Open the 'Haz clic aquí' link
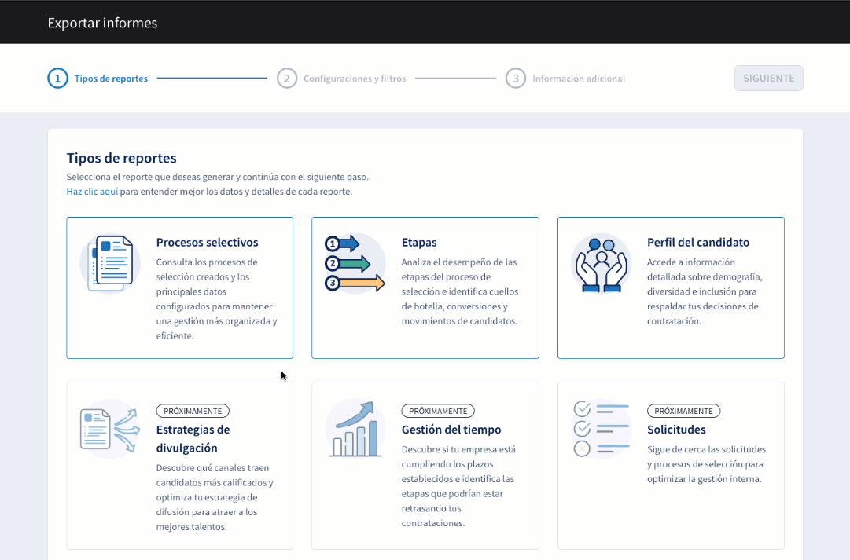 (x=92, y=192)
